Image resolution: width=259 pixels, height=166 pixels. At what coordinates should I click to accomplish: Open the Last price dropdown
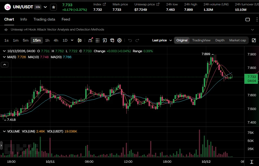pyautogui.click(x=162, y=40)
